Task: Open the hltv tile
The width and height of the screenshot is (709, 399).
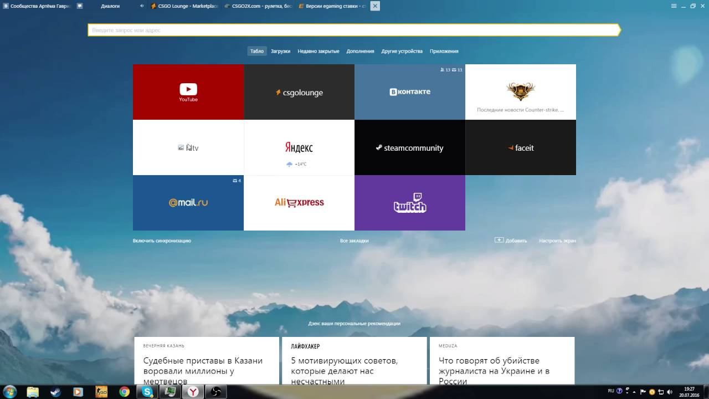Action: pyautogui.click(x=188, y=147)
